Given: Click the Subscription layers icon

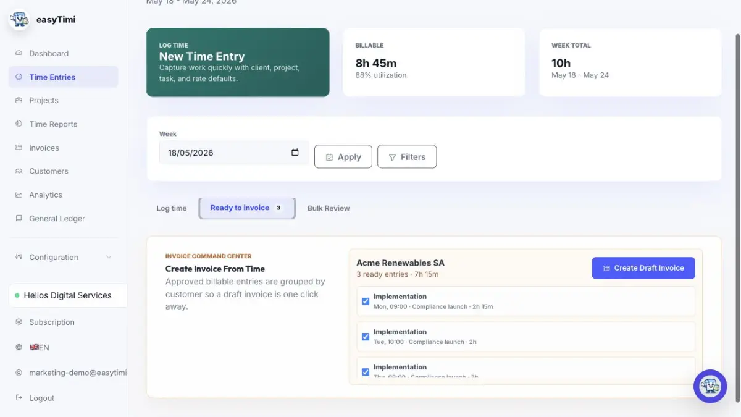Looking at the screenshot, I should pyautogui.click(x=19, y=322).
